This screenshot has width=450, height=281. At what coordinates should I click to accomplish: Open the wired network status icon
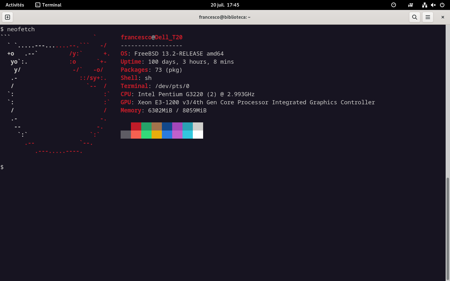point(424,5)
